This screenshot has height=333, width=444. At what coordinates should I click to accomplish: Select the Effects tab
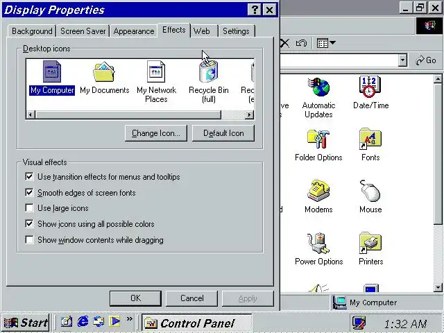click(174, 30)
